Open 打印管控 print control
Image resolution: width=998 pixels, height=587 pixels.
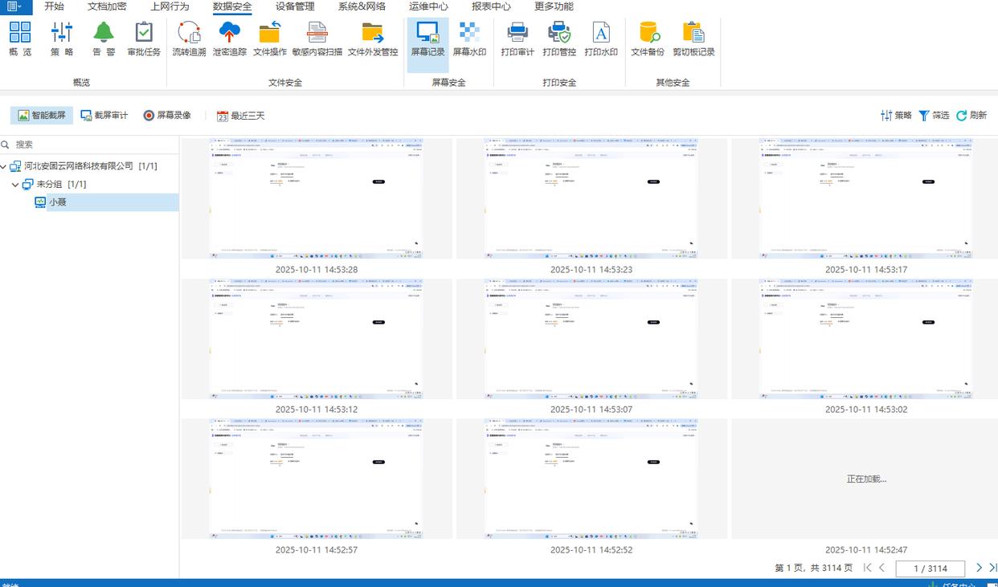(559, 39)
